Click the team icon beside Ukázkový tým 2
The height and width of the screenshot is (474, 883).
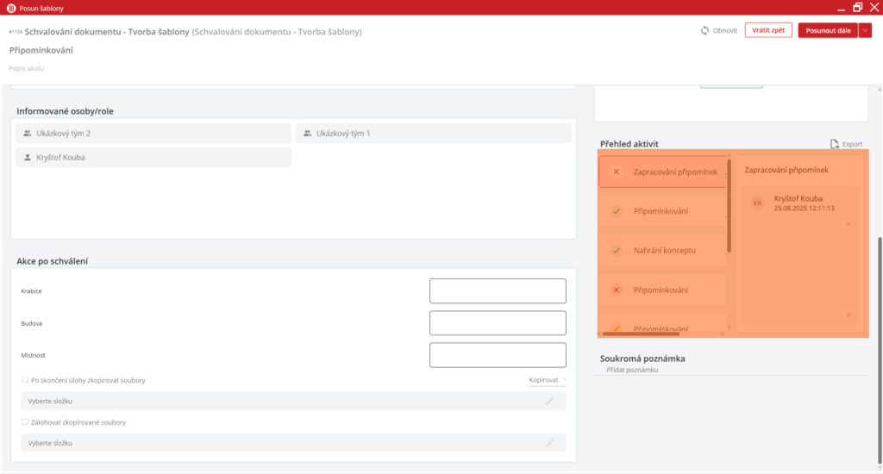27,134
